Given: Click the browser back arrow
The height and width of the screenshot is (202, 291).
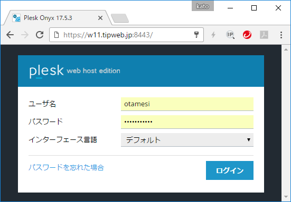Looking at the screenshot, I should tap(10, 35).
